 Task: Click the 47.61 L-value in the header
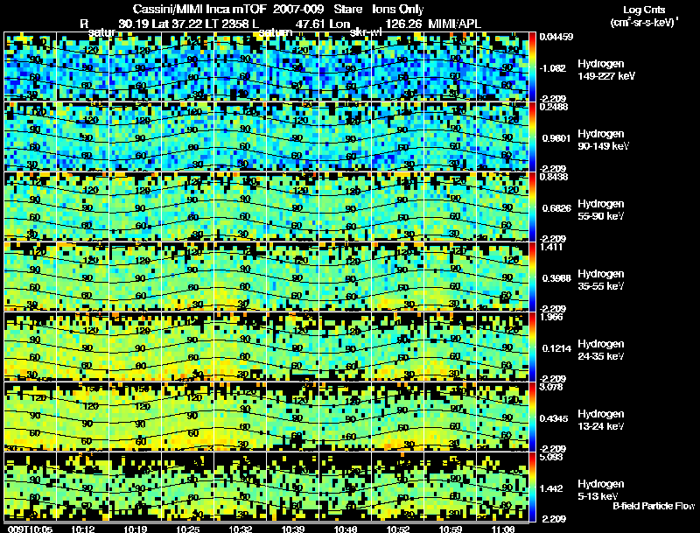point(311,24)
